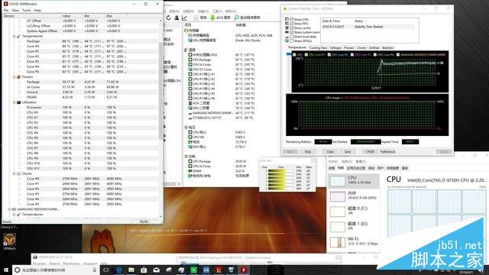Open Microsoft Edge from the taskbar
489x275 pixels.
coord(119,270)
